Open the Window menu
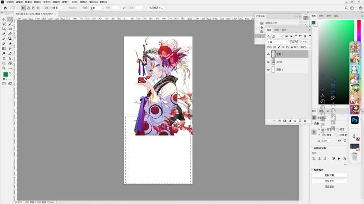 (94, 2)
